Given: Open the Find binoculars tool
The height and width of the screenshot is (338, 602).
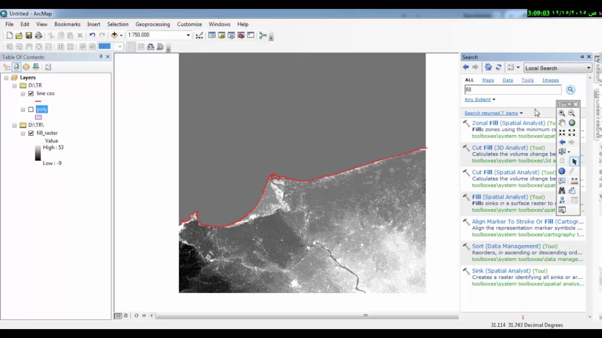Looking at the screenshot, I should (562, 191).
